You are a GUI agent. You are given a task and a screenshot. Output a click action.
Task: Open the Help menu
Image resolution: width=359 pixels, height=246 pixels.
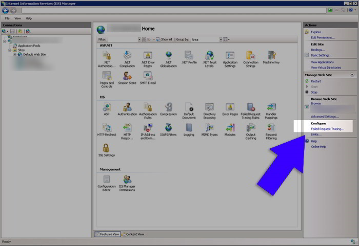tap(29, 18)
